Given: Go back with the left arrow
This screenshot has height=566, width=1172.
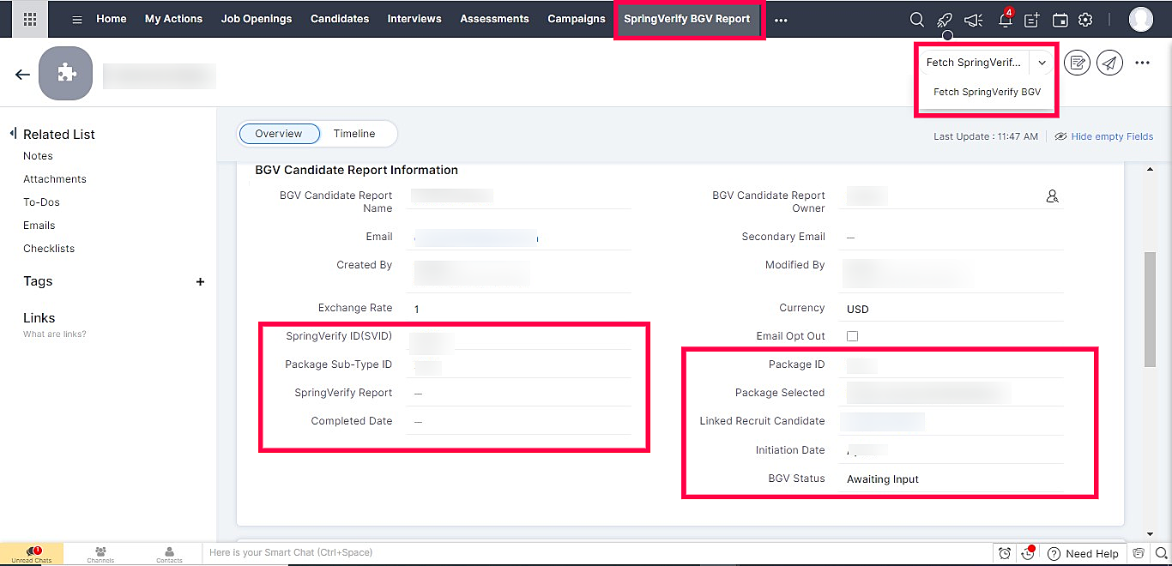Looking at the screenshot, I should point(23,75).
